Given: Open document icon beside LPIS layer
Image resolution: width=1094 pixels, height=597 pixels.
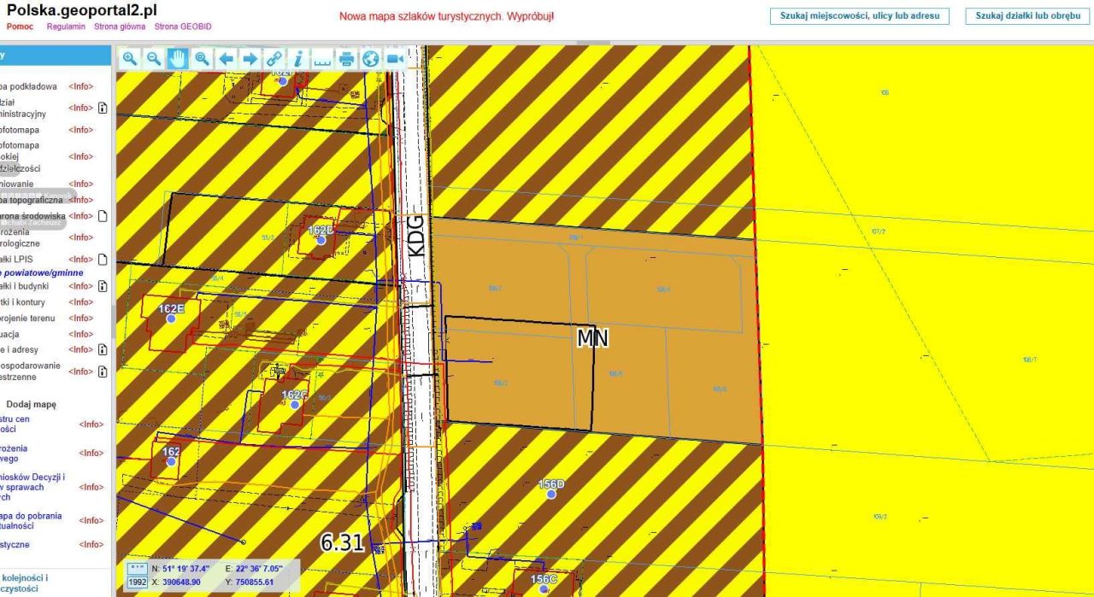Looking at the screenshot, I should pyautogui.click(x=103, y=260).
